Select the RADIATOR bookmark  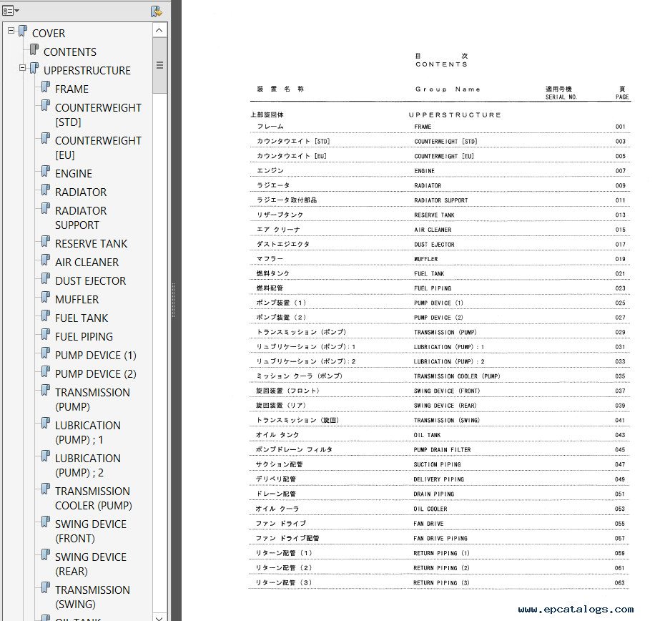tap(81, 192)
